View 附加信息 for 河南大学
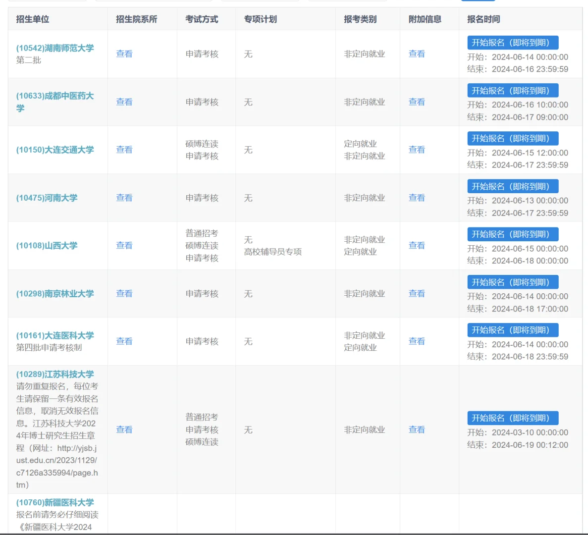The width and height of the screenshot is (588, 535). 417,198
